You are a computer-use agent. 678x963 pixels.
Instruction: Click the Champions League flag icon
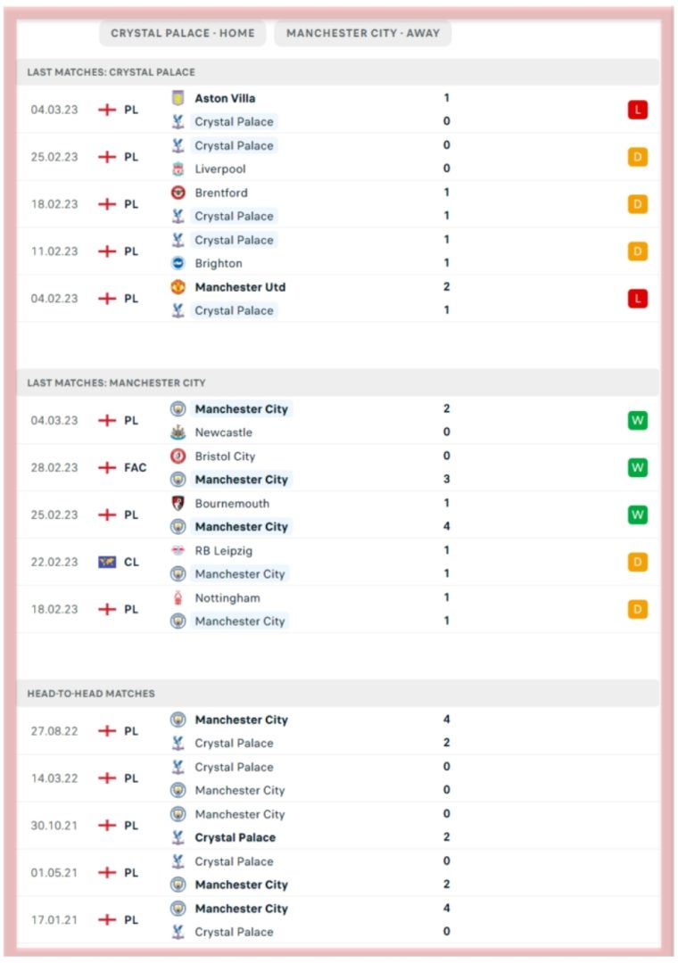[107, 562]
